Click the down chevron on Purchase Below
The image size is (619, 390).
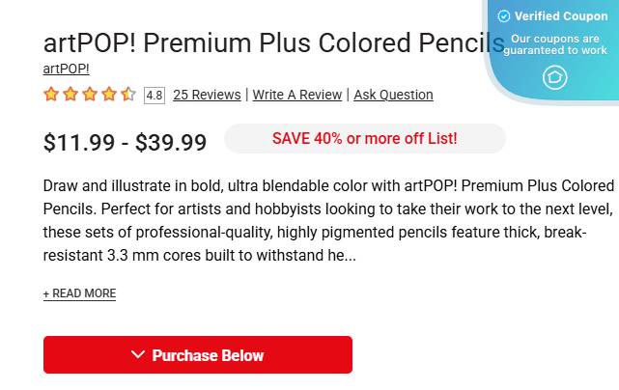[x=138, y=355]
